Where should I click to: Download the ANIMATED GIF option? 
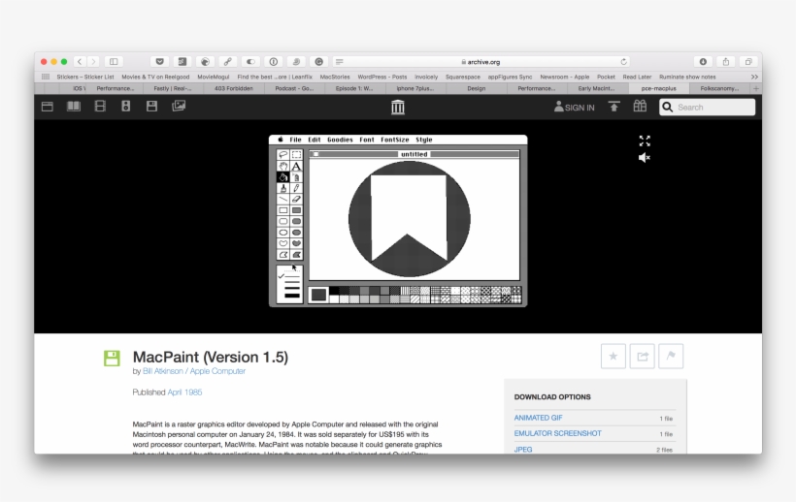point(538,418)
